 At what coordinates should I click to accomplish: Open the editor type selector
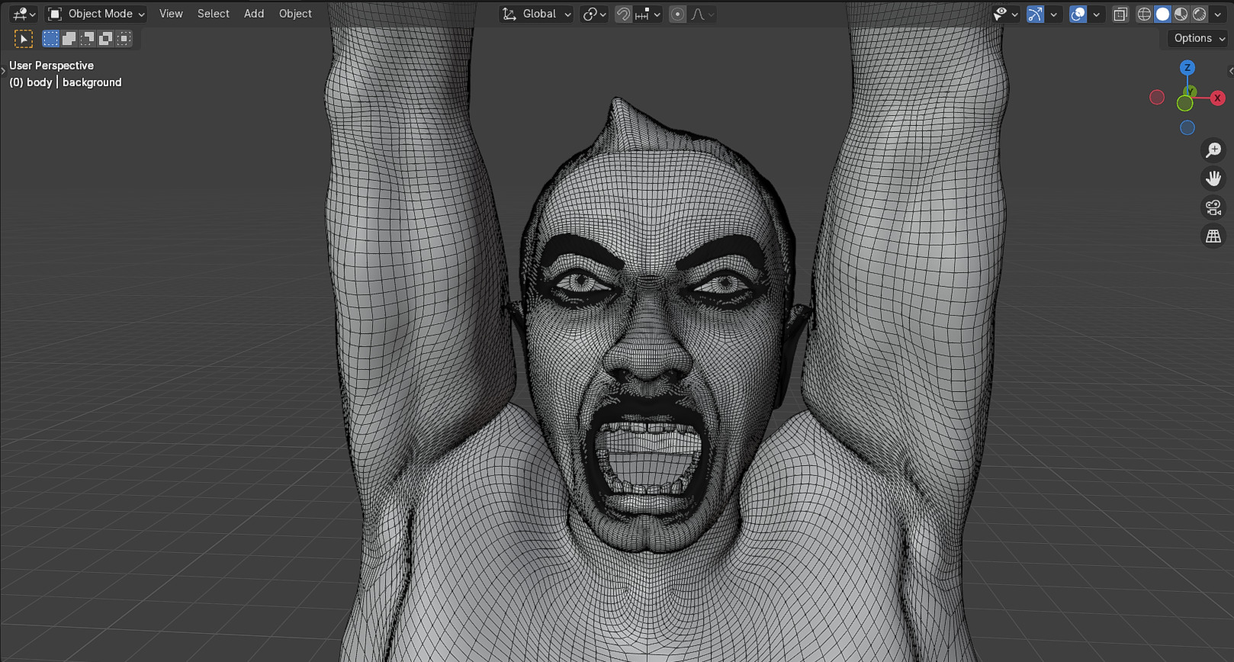point(24,14)
